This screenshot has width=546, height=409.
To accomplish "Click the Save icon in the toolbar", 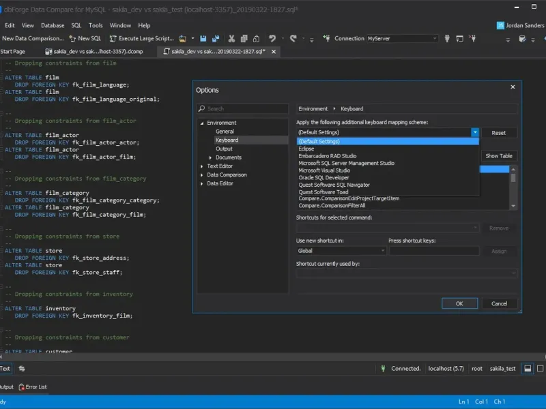I will click(x=203, y=39).
